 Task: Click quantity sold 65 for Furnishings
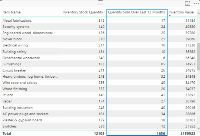(x=163, y=64)
